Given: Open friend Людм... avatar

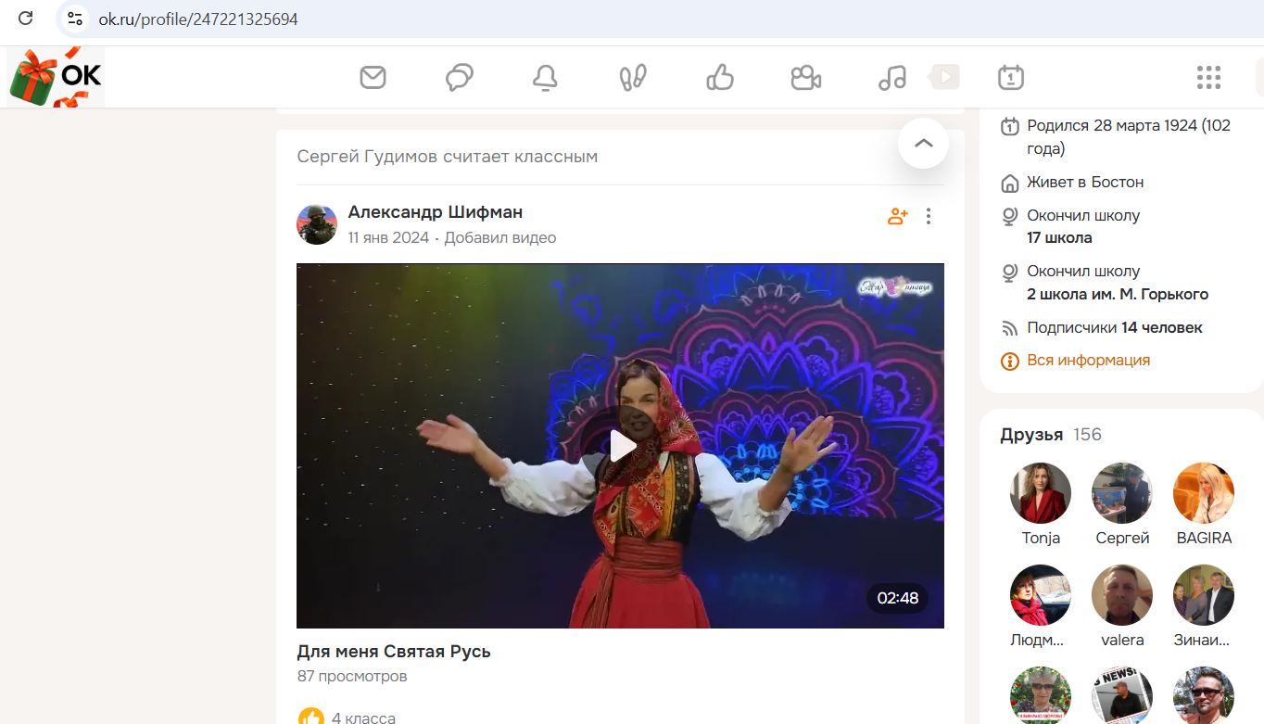Looking at the screenshot, I should [x=1040, y=595].
